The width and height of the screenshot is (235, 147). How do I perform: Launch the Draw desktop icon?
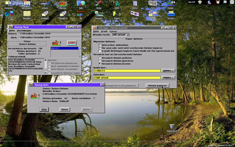click(x=98, y=4)
